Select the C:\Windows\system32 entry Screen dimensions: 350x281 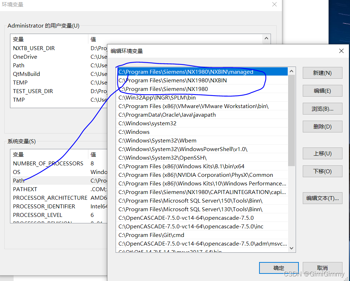(x=203, y=123)
